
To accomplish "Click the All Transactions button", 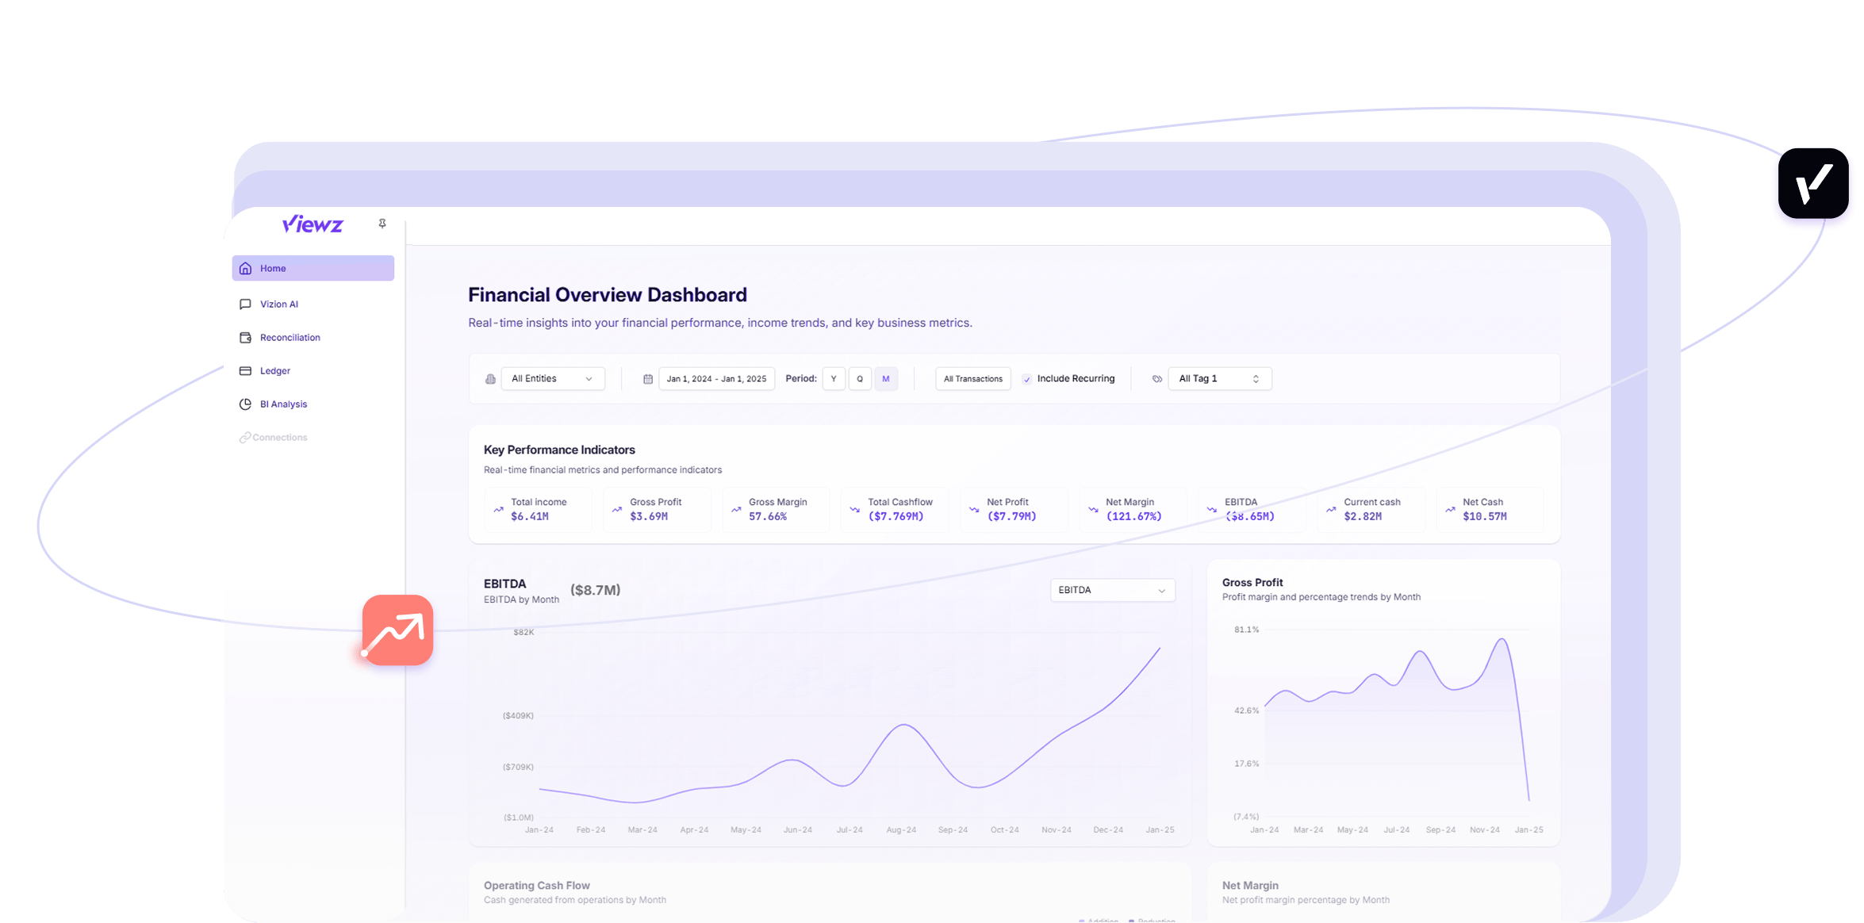I will click(x=972, y=379).
